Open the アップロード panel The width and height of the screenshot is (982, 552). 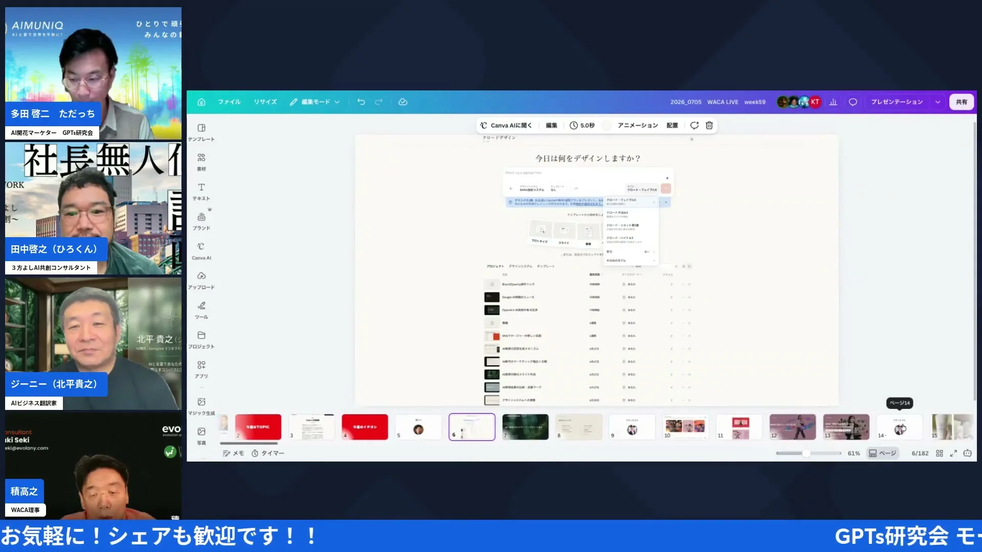click(202, 281)
